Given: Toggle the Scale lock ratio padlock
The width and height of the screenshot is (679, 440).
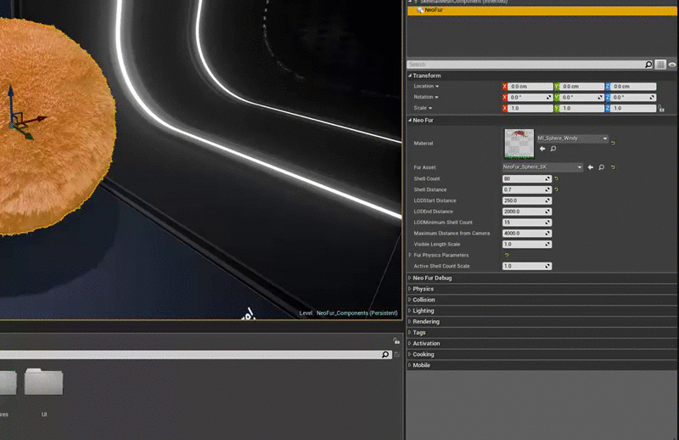Looking at the screenshot, I should click(661, 109).
